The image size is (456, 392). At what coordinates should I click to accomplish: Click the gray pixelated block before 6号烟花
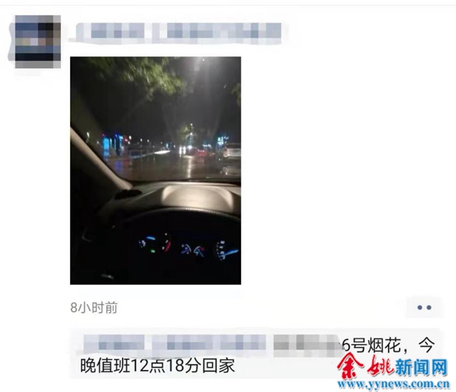(x=308, y=345)
